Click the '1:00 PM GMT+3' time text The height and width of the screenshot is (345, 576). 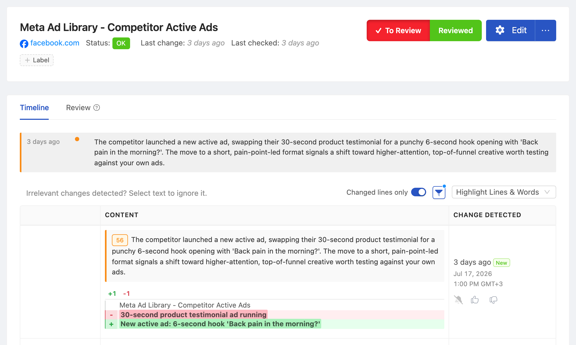(x=478, y=284)
